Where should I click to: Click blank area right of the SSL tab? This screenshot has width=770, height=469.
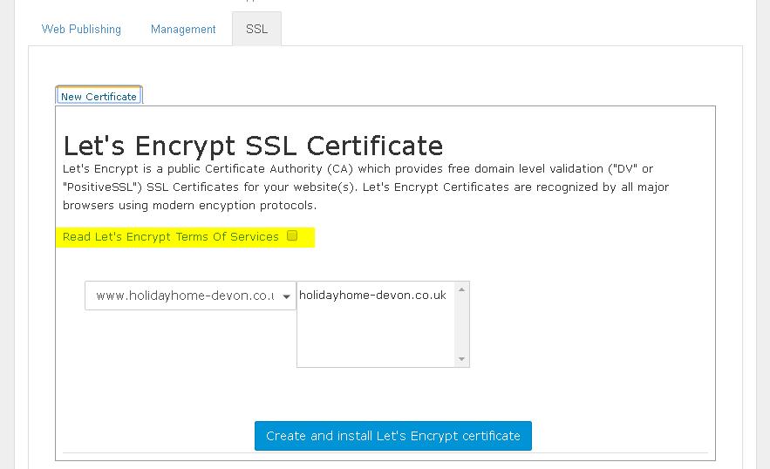pos(506,29)
